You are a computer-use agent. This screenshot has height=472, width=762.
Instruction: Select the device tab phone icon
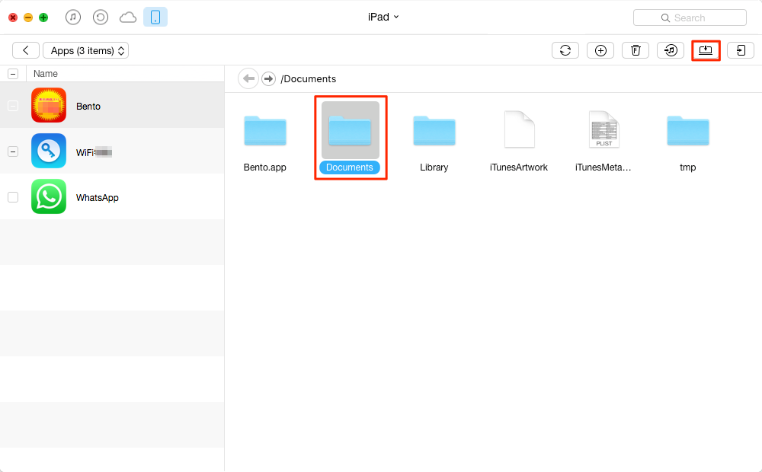[155, 17]
